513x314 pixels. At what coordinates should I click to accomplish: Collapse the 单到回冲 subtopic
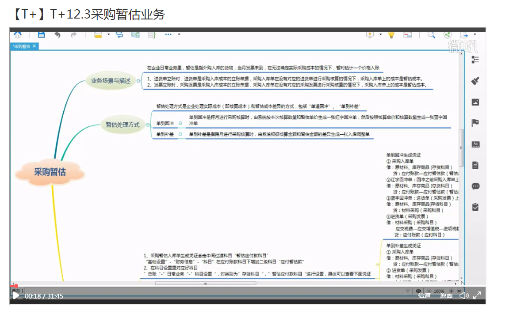[x=180, y=123]
